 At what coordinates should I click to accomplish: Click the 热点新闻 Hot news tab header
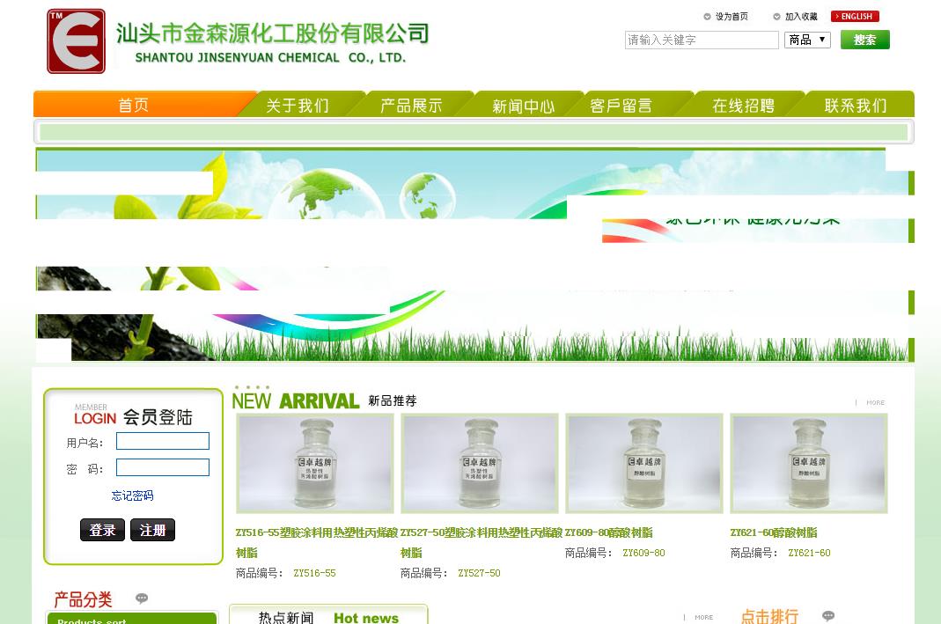click(328, 615)
